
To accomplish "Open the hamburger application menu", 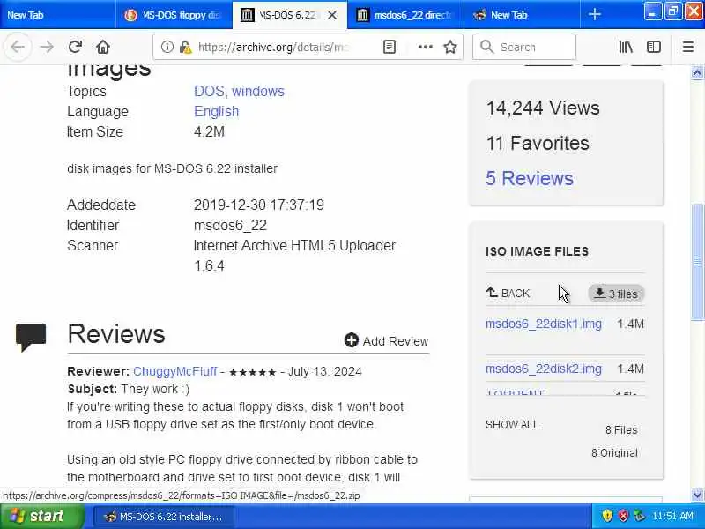I will tap(688, 47).
